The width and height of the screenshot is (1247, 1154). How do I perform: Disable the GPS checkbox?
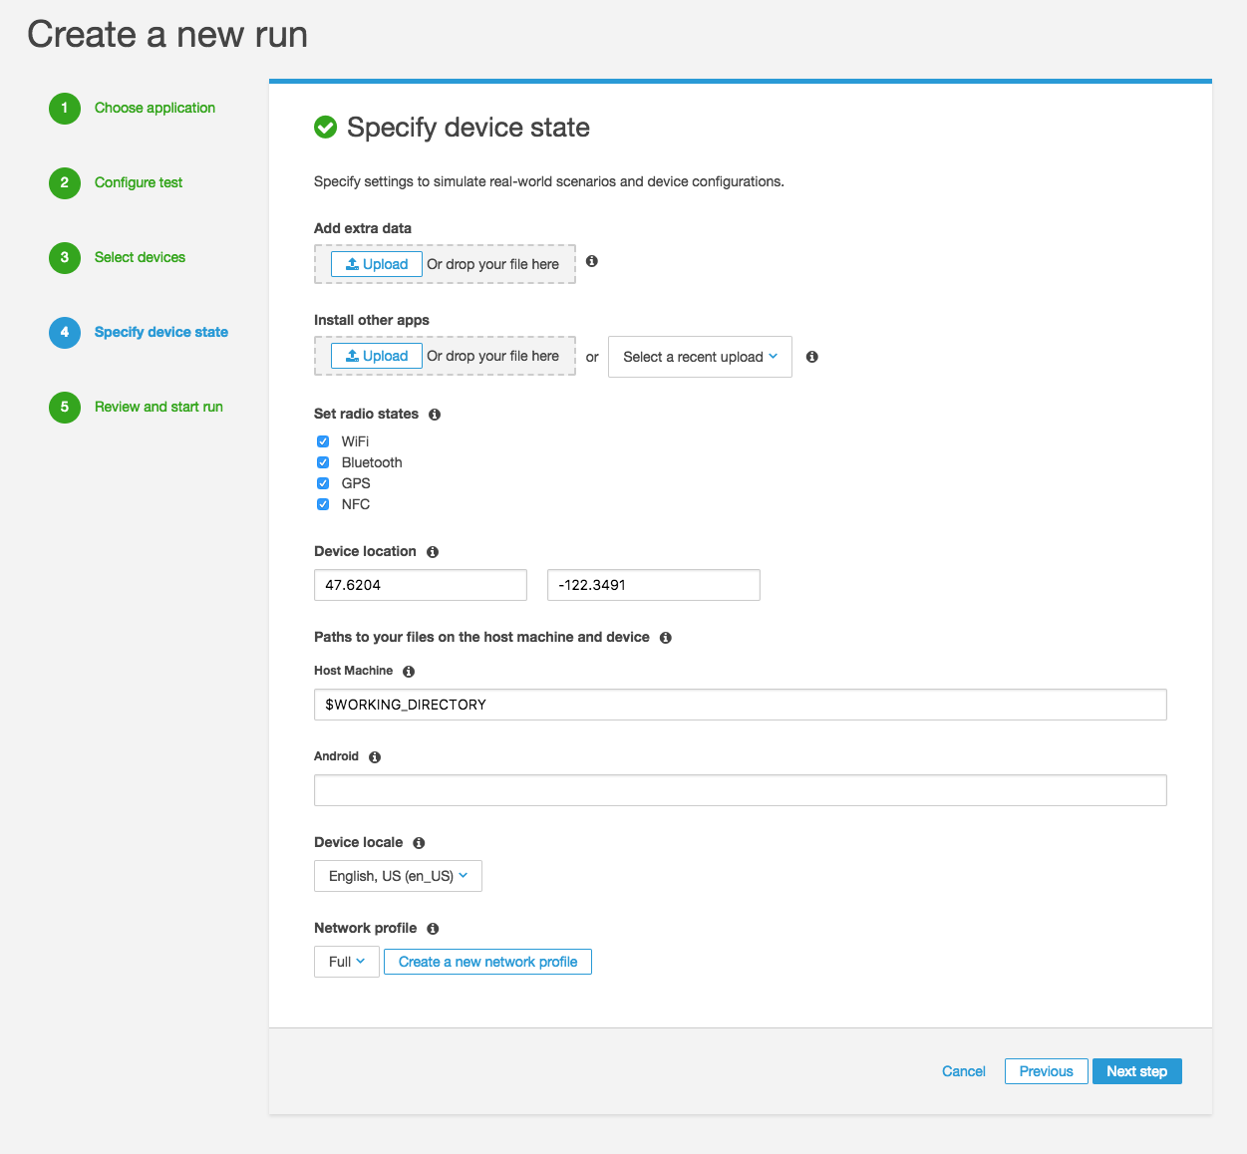pos(323,483)
